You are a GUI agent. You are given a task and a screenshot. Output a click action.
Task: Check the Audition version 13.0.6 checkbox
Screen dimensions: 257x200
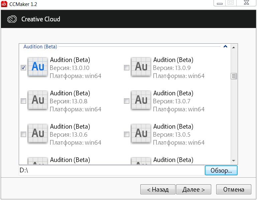click(23, 134)
